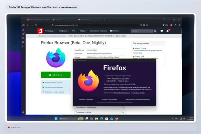Open the Сделайте пожертвование link
201x134 pixels.
coord(122,93)
